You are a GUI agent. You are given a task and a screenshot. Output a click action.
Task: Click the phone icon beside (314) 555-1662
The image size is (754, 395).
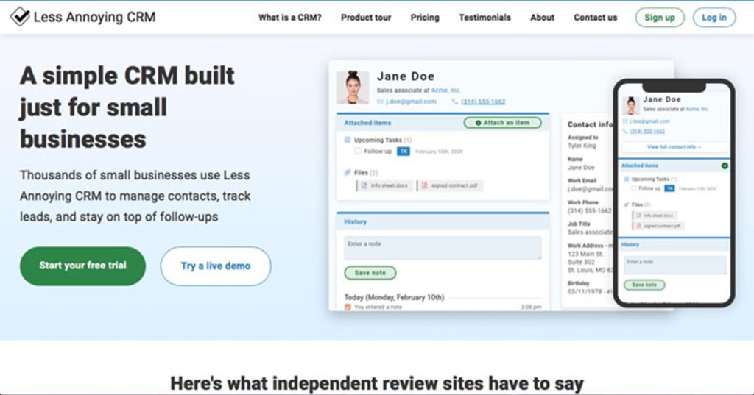pyautogui.click(x=455, y=102)
